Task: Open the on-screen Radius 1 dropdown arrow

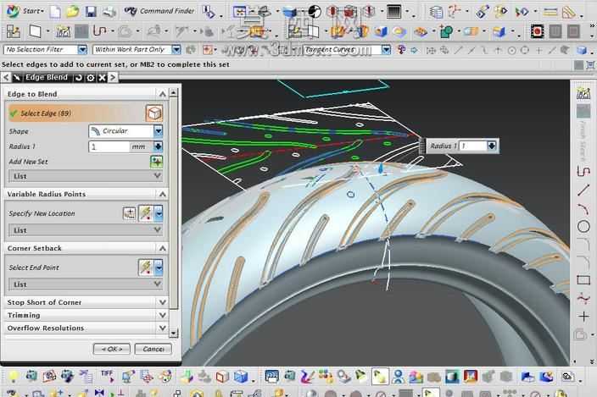Action: tap(492, 146)
